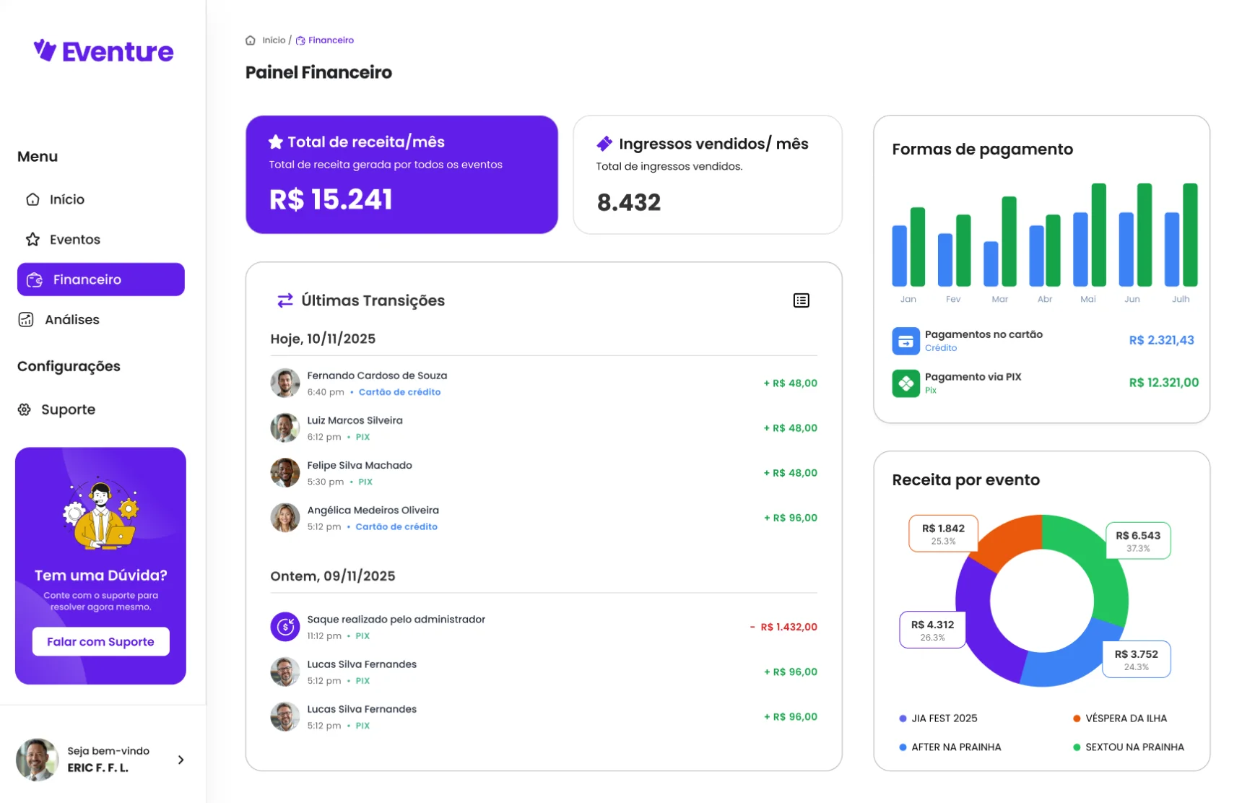The image size is (1242, 803).
Task: Click the Eventos star icon in sidebar
Action: (x=32, y=239)
